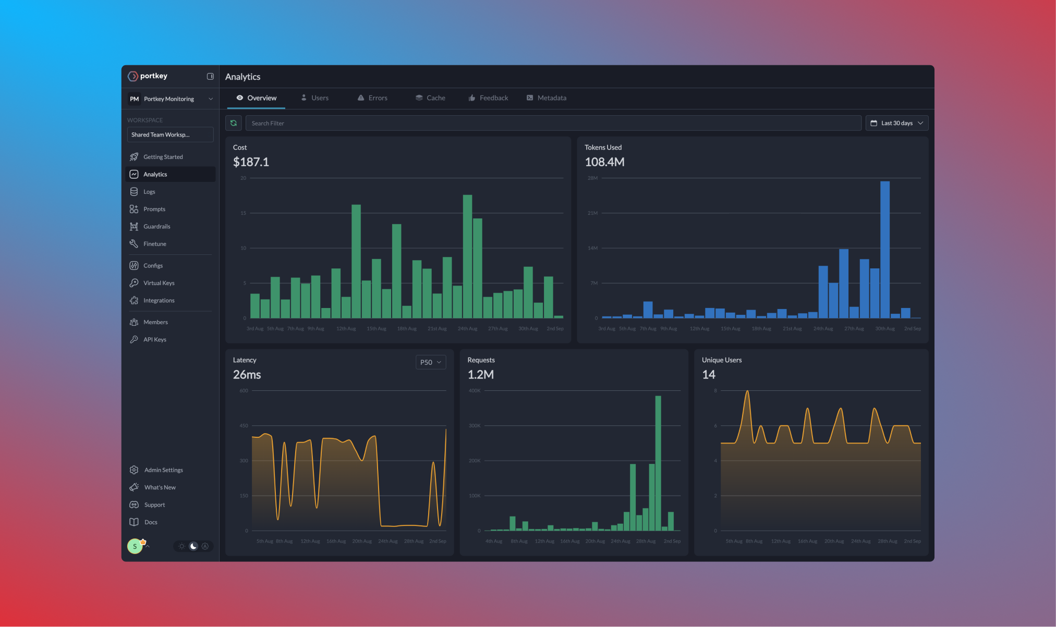The width and height of the screenshot is (1056, 627).
Task: Open Admin Settings gear item
Action: tap(163, 470)
